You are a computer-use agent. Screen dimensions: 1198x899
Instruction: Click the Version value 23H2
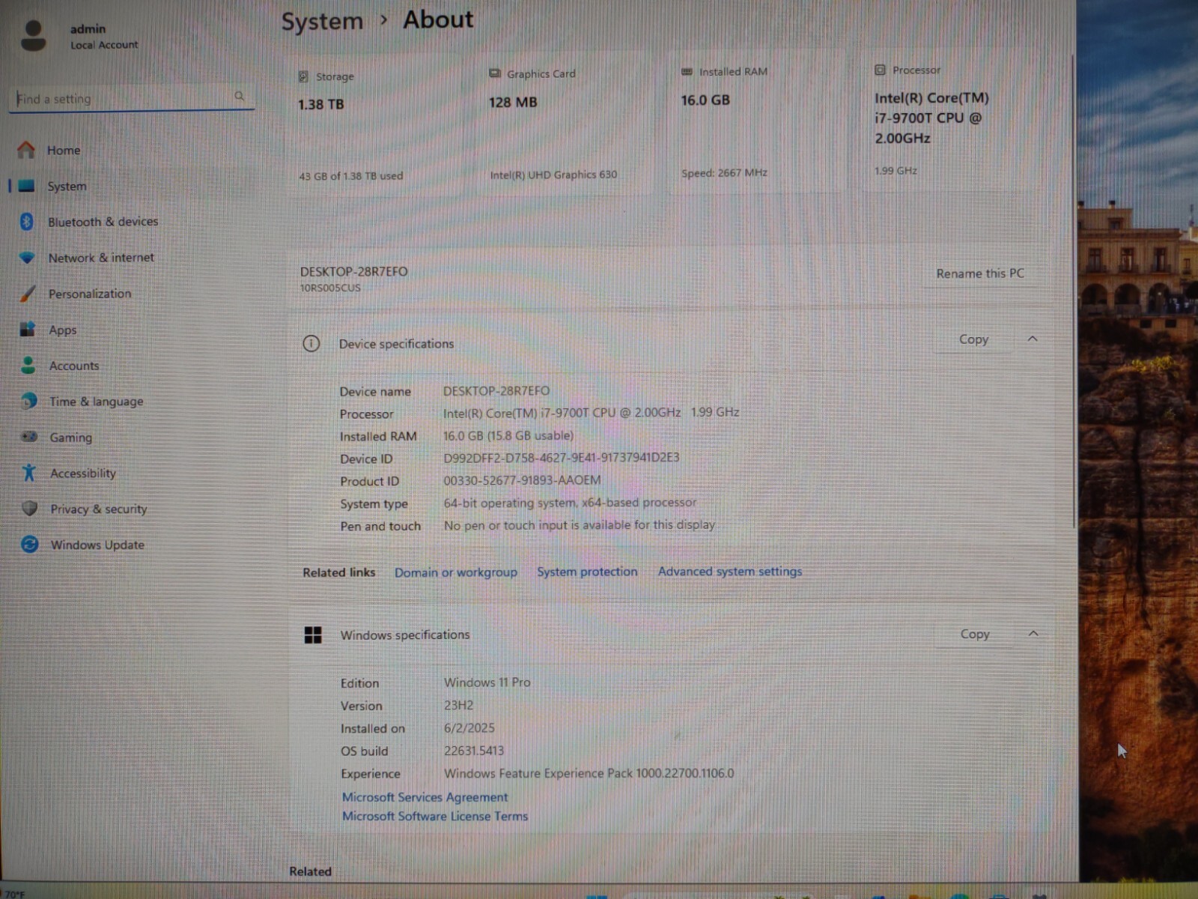point(458,705)
